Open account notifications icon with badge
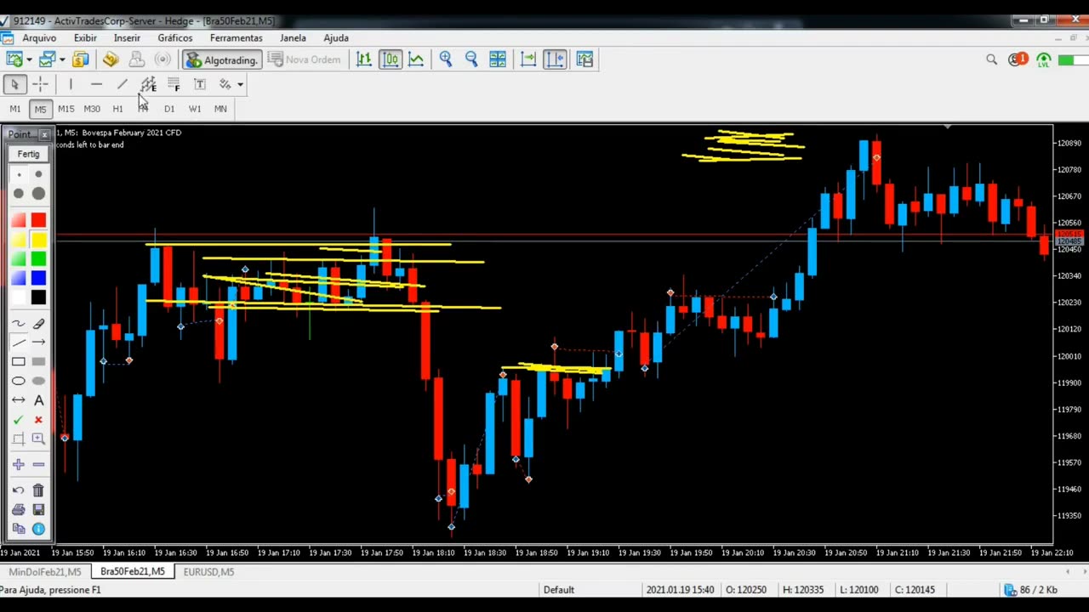The height and width of the screenshot is (612, 1089). pyautogui.click(x=1018, y=59)
